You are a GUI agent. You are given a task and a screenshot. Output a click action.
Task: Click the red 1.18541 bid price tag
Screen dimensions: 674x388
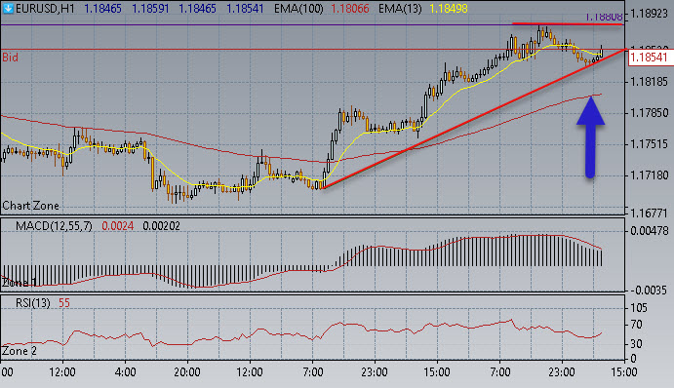point(650,58)
